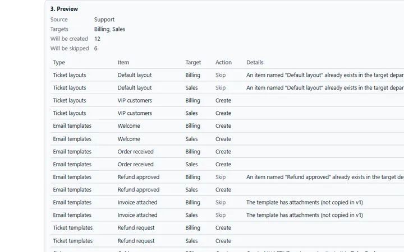Click details text of Default layout Sales row
The height and width of the screenshot is (252, 404).
tap(325, 88)
